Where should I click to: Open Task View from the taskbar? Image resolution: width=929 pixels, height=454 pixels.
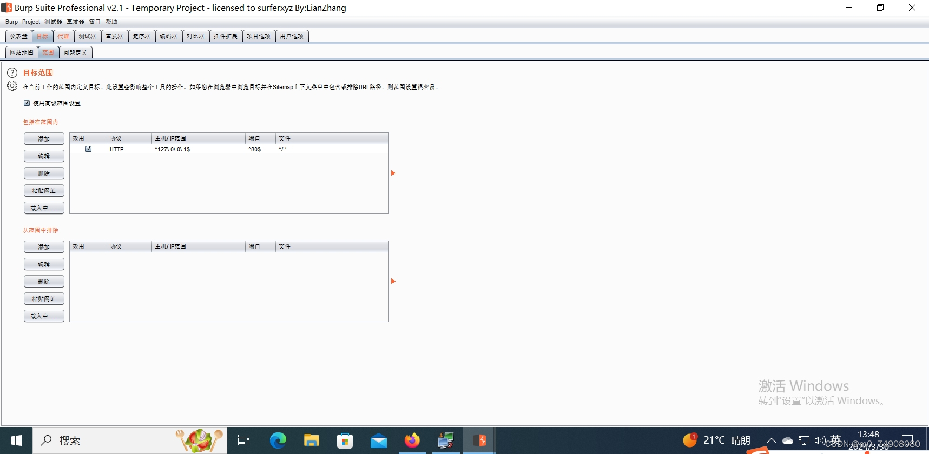[244, 440]
